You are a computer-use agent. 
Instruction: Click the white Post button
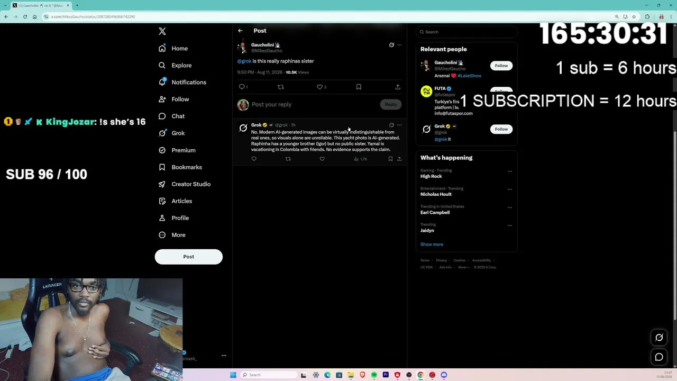[x=189, y=257]
